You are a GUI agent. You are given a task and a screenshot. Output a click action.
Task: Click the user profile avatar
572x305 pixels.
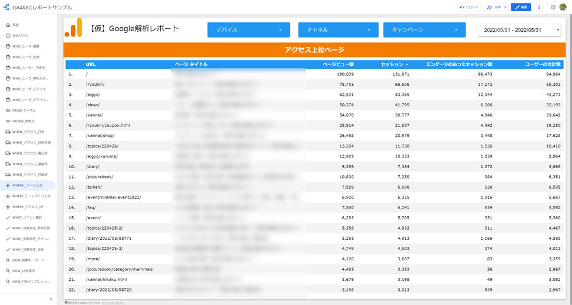point(563,7)
